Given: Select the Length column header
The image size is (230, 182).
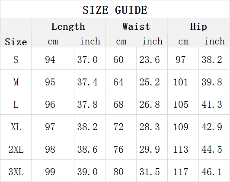Looking at the screenshot, I should pos(68,26).
